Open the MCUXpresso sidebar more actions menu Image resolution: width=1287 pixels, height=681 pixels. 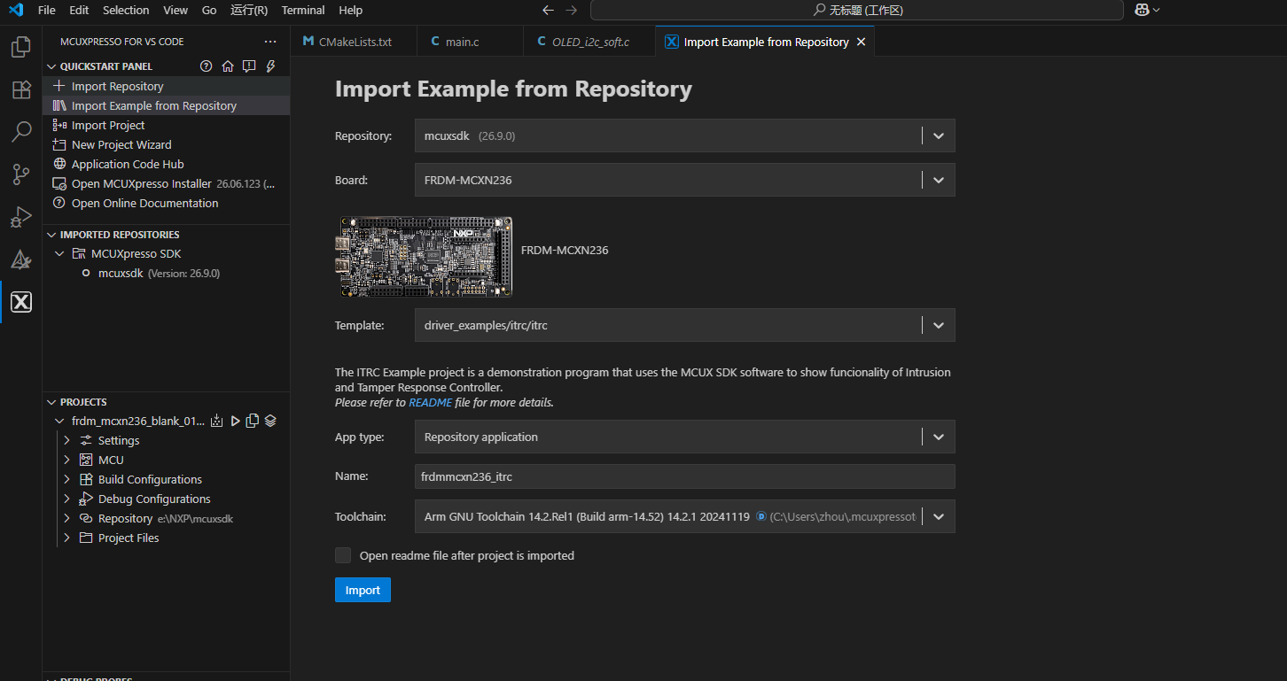click(270, 42)
